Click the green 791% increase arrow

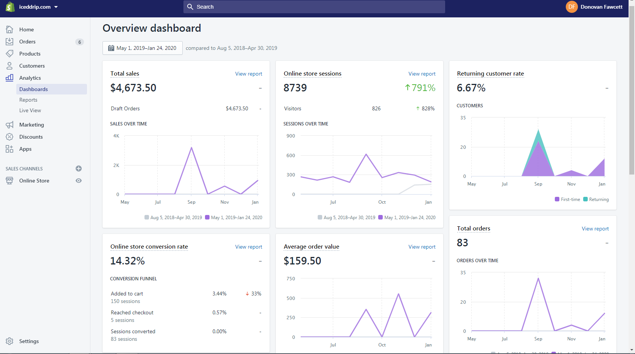tap(407, 88)
